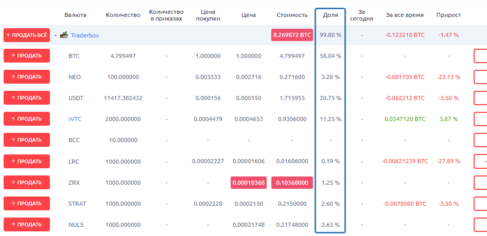Sell LRC with its ПРОДАТЬ button
This screenshot has width=487, height=236.
[27, 161]
